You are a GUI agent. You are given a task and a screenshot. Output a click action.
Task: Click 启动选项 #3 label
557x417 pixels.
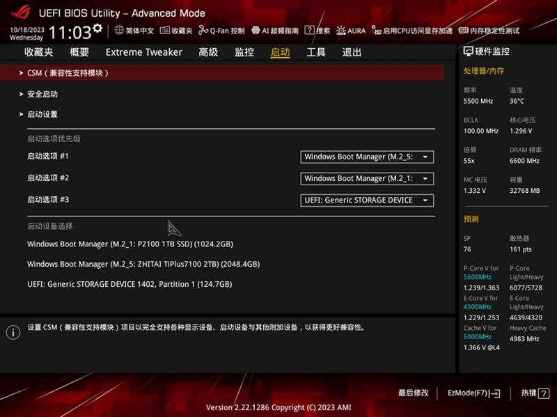coord(48,200)
